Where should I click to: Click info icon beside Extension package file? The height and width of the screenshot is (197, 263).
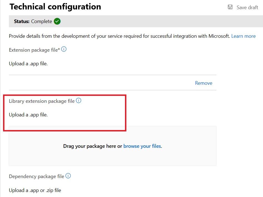tap(64, 49)
